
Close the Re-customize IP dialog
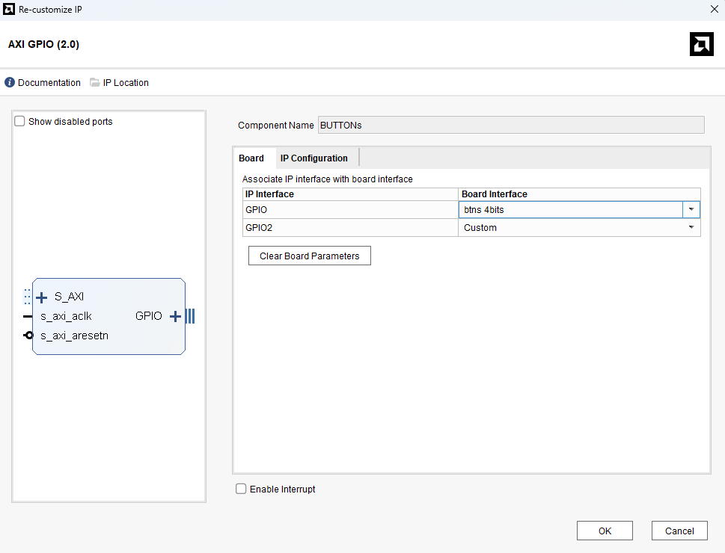tap(713, 10)
